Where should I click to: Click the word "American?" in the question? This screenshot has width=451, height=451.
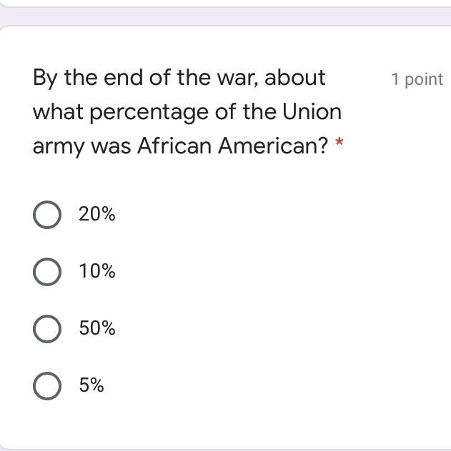[273, 146]
